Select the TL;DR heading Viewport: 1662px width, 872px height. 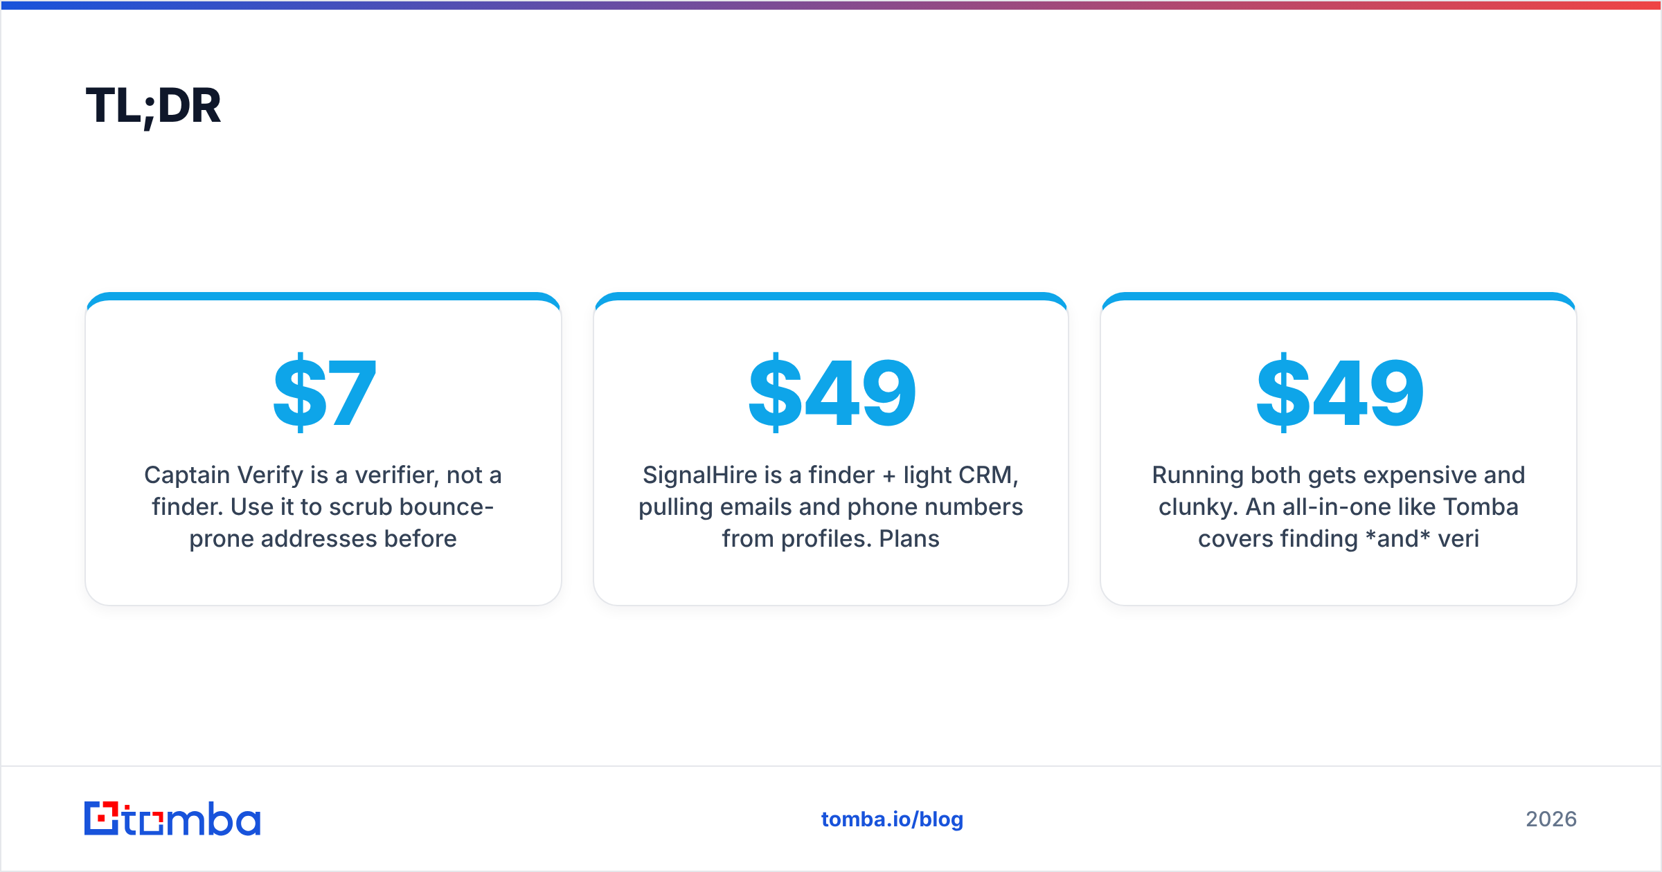point(153,107)
